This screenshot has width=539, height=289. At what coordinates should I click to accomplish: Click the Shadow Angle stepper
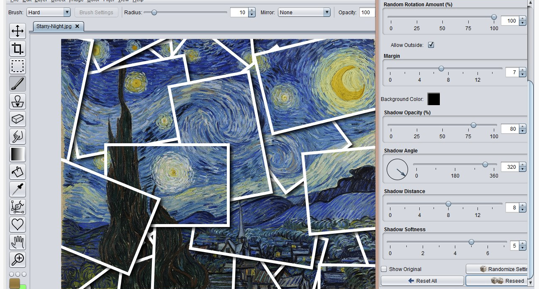(x=522, y=167)
